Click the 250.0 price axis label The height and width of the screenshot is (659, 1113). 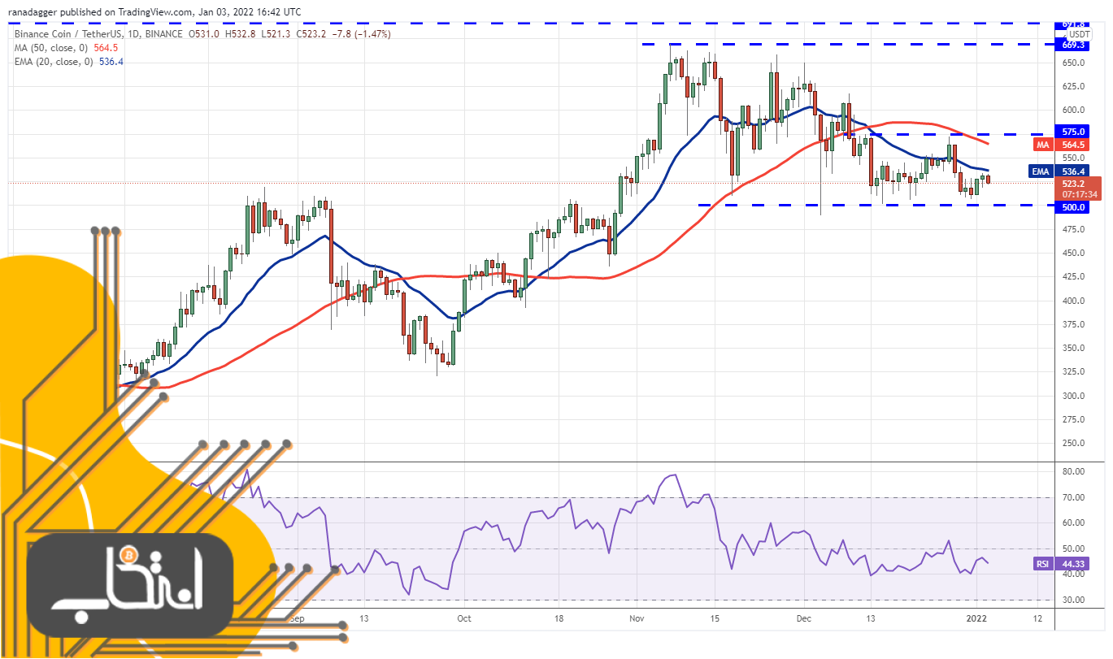coord(1074,444)
